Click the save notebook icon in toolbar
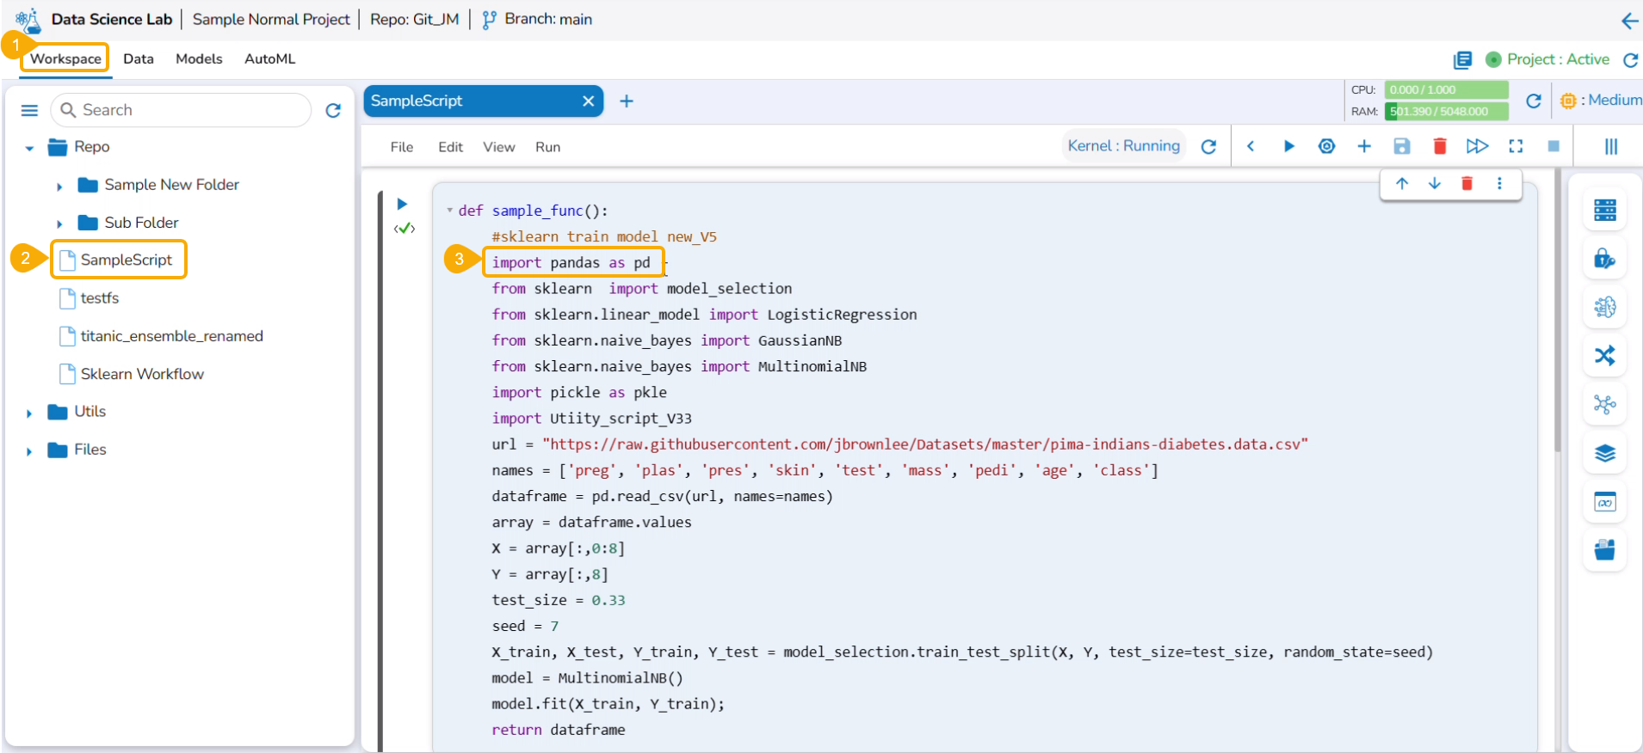Image resolution: width=1643 pixels, height=753 pixels. (x=1401, y=146)
